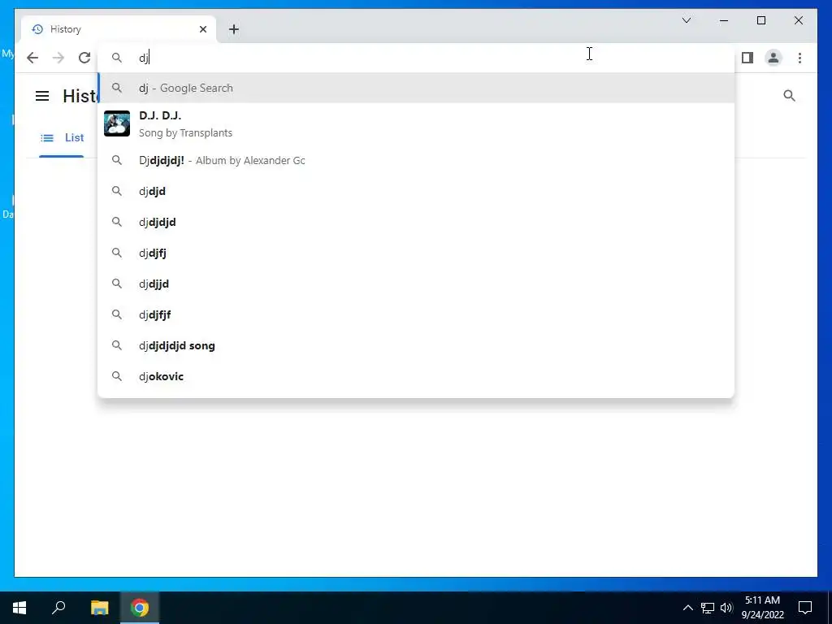Open the notification action center
Viewport: 832px width, 624px height.
(x=805, y=608)
